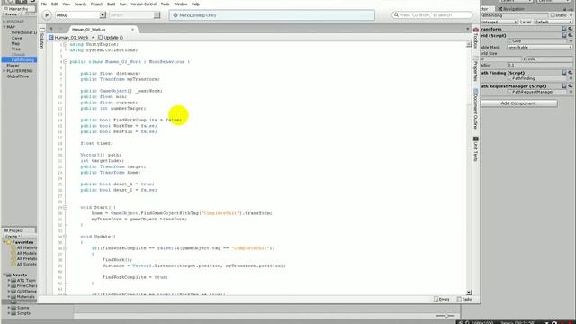Open the Errors pad in the bottom bar
Screen dimensions: 576x324
pos(442,300)
